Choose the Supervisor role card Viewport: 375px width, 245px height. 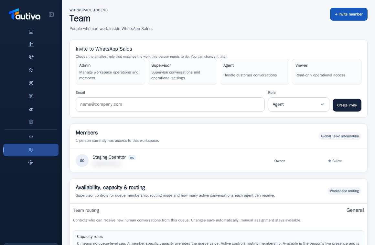182,72
